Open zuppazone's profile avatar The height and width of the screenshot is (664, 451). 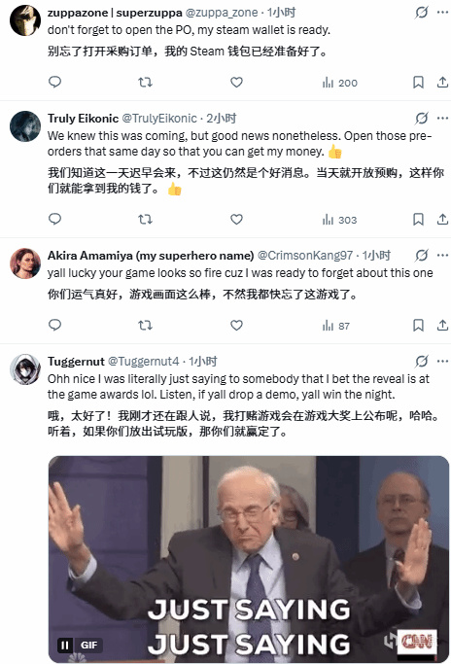coord(25,20)
